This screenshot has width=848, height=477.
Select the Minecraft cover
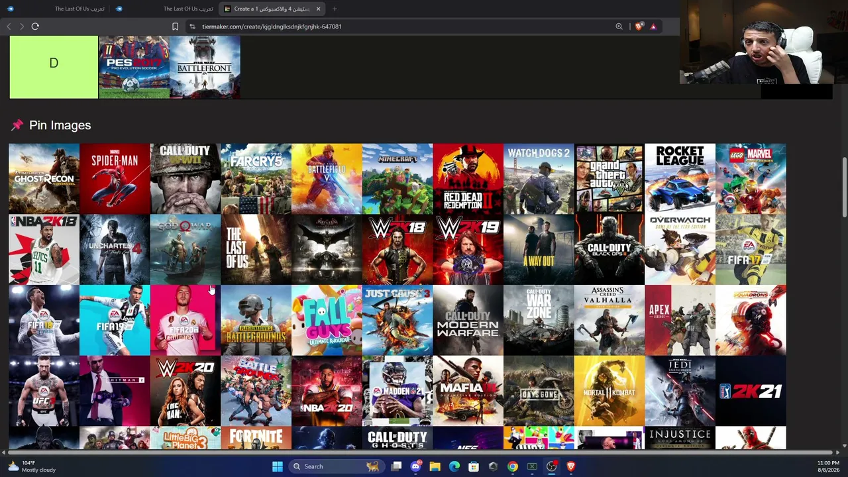click(397, 179)
